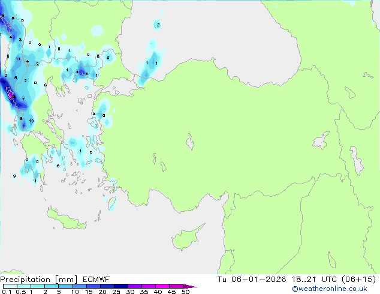
Task: Click the legend label "0.1"
Action: (x=7, y=292)
